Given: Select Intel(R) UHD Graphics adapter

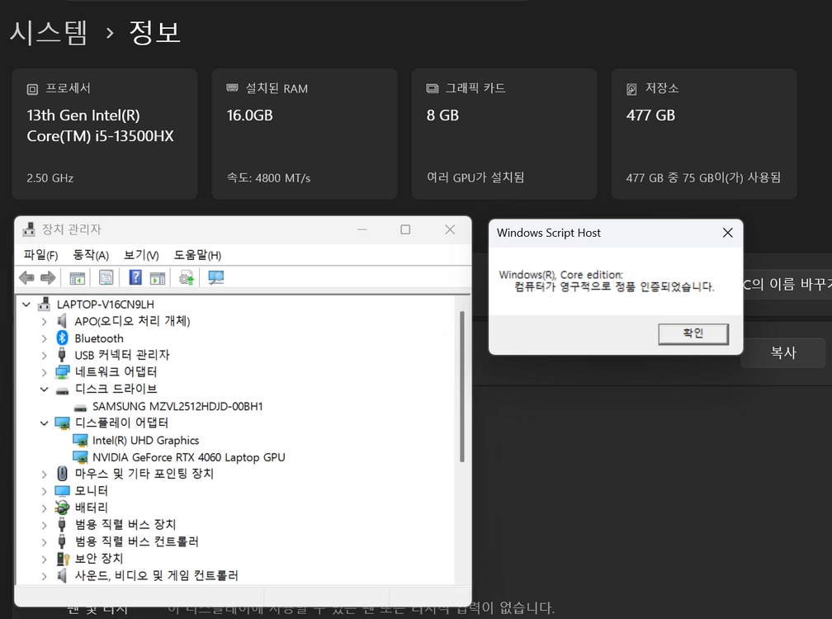Looking at the screenshot, I should (x=145, y=440).
